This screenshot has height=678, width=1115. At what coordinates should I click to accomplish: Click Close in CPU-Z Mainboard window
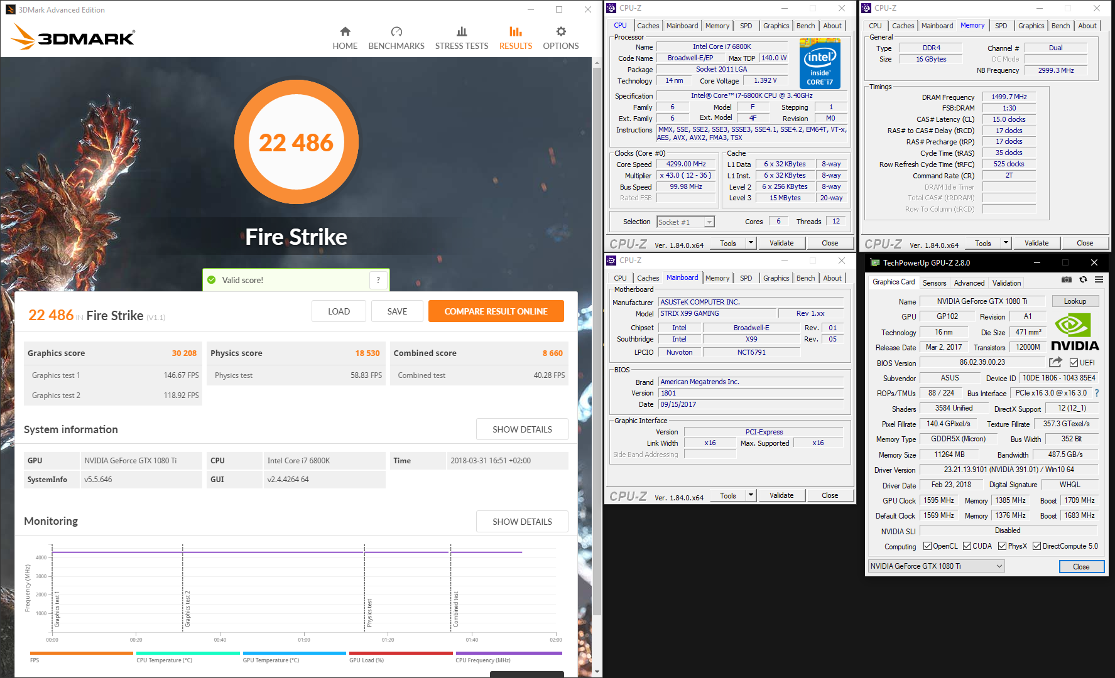point(830,495)
